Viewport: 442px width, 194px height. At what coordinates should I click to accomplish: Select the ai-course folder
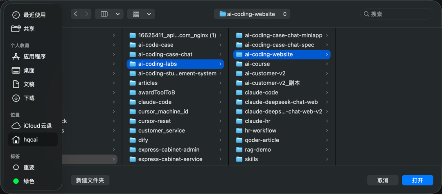[x=282, y=64]
